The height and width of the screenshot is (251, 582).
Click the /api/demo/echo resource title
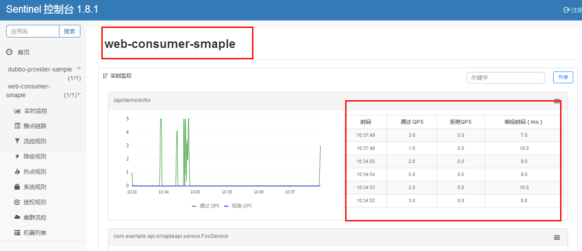[x=132, y=100]
